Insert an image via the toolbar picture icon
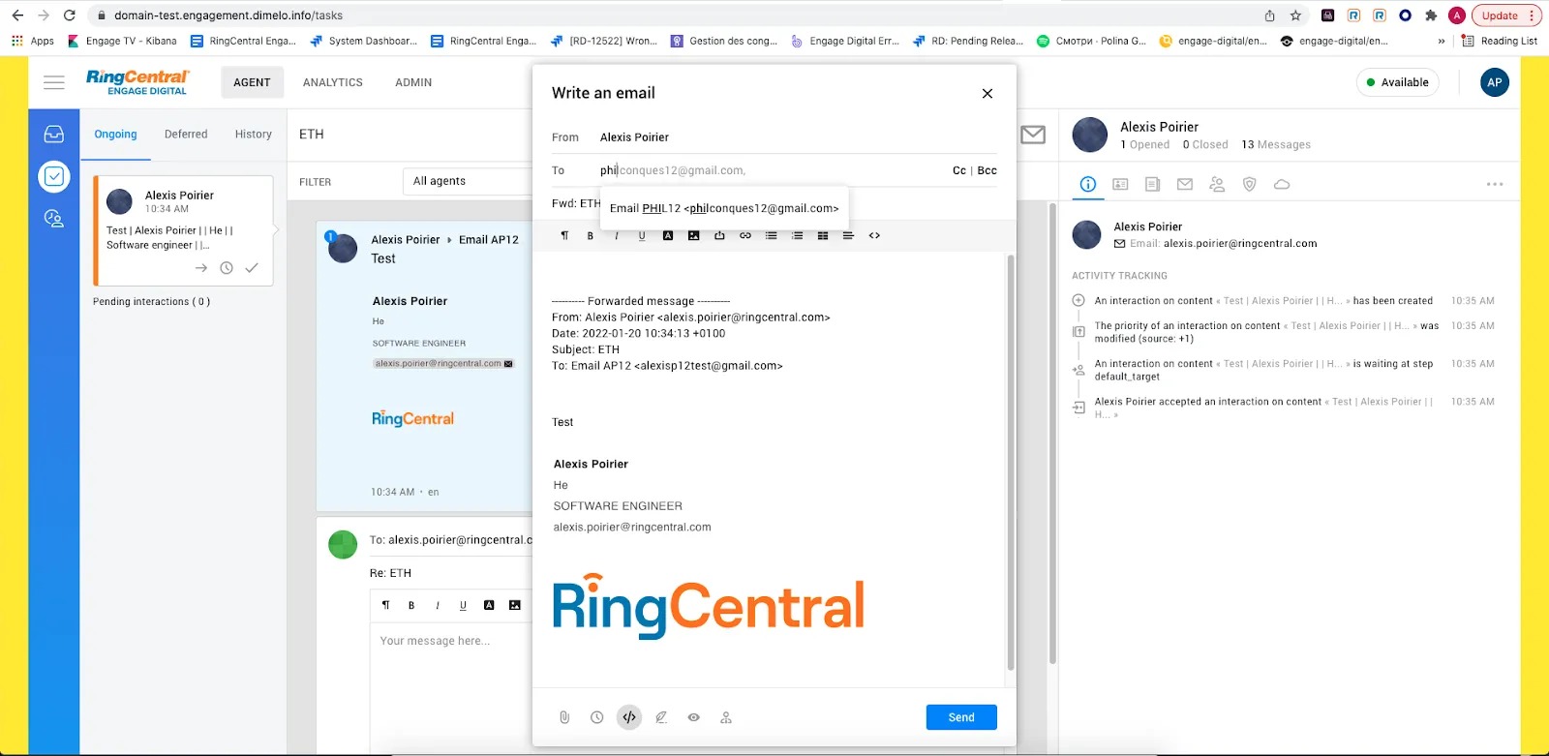The image size is (1549, 756). 693,235
